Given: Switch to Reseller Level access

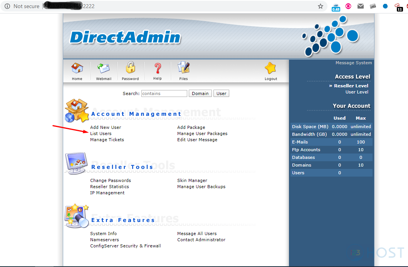Looking at the screenshot, I should (351, 86).
